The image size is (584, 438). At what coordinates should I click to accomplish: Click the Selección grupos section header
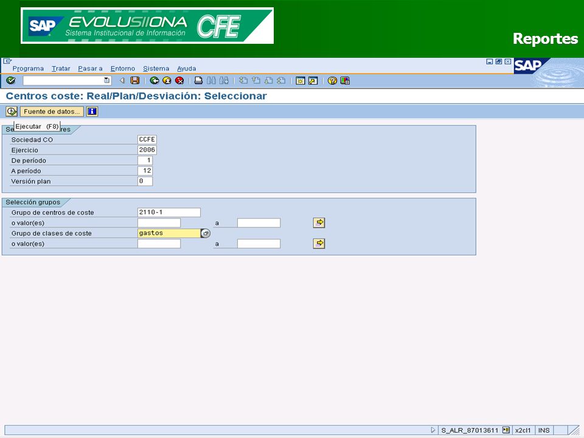33,202
